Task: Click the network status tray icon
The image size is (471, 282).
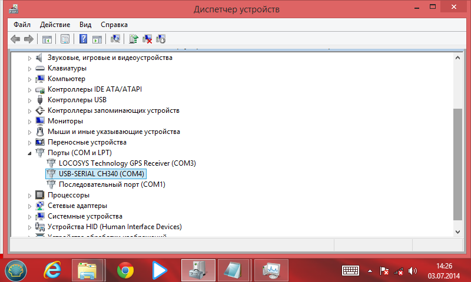Action: 399,271
